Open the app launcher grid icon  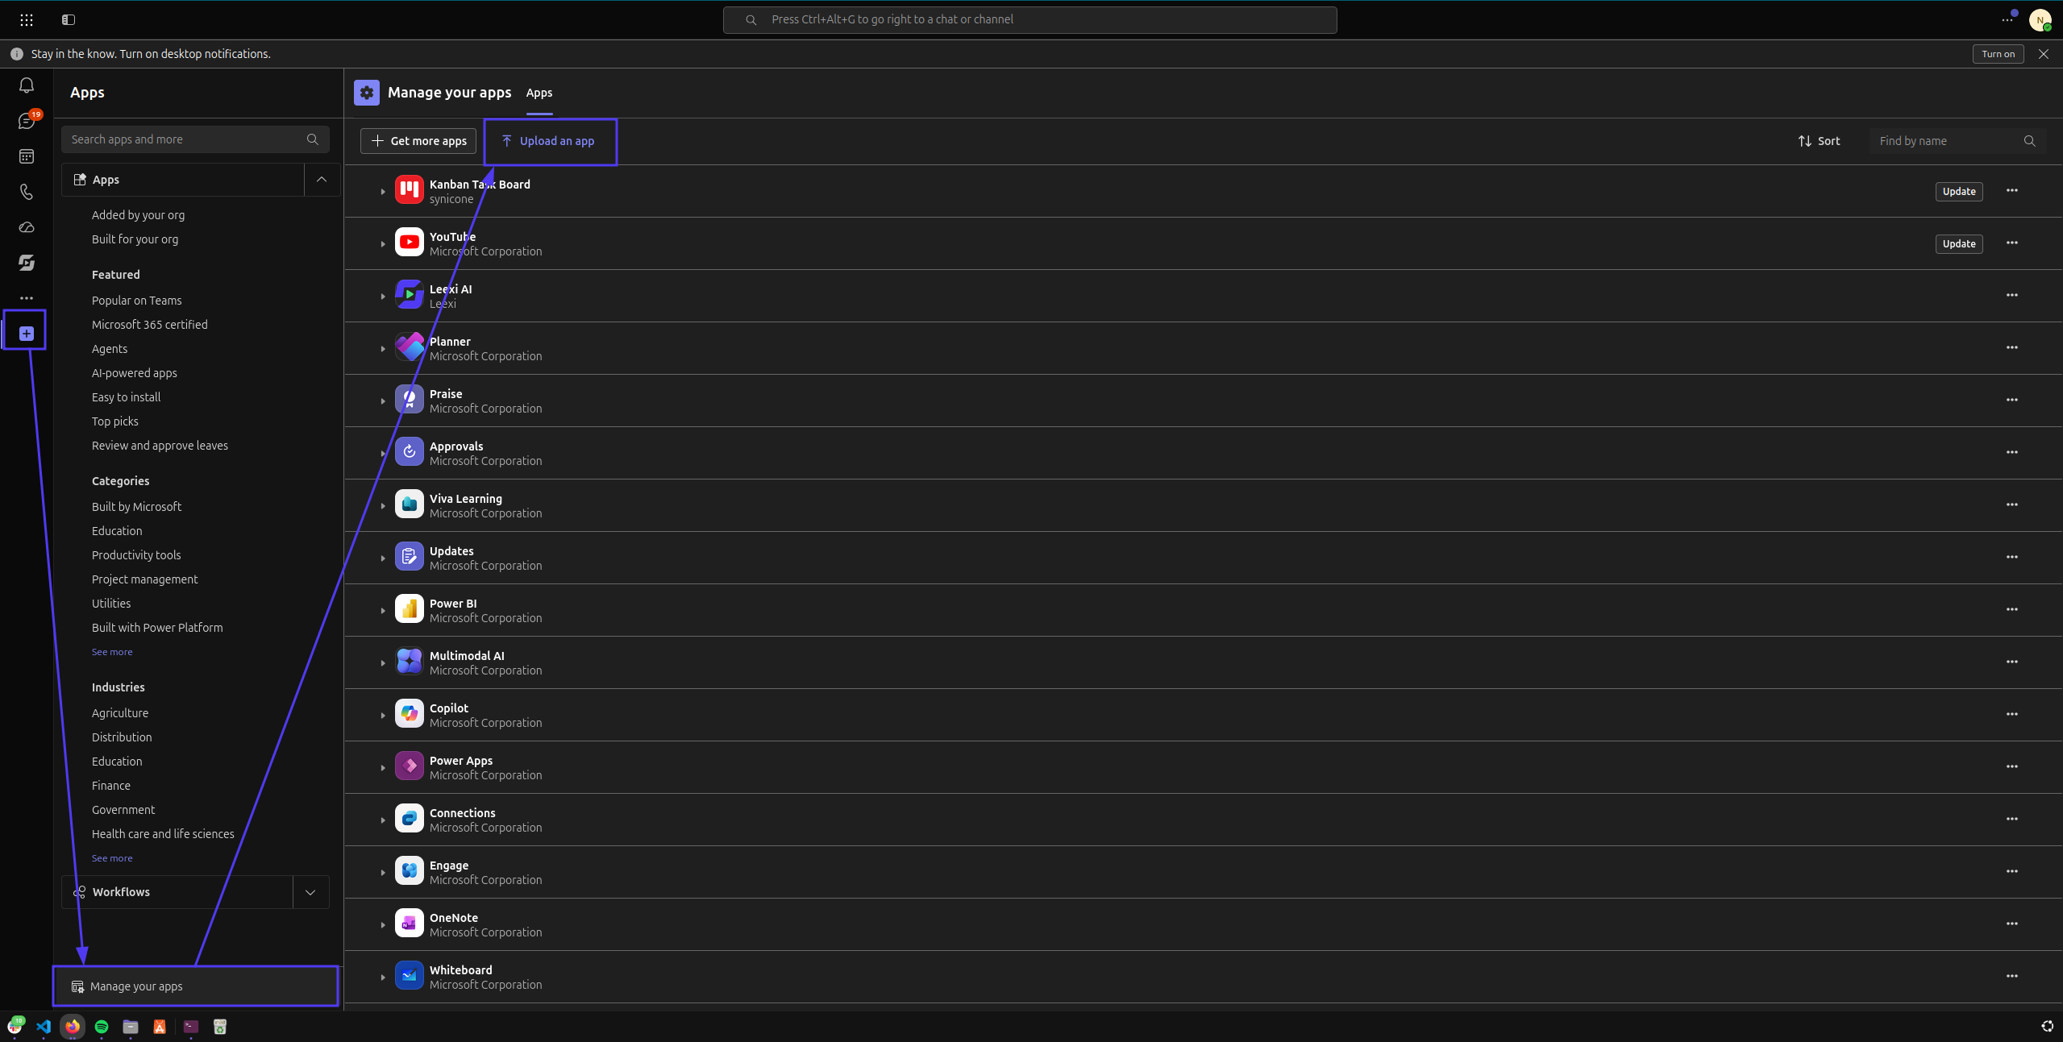pyautogui.click(x=27, y=19)
